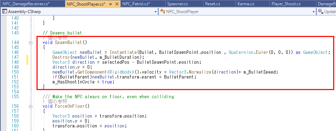Click the 'if' keyword on line 151

point(55,77)
